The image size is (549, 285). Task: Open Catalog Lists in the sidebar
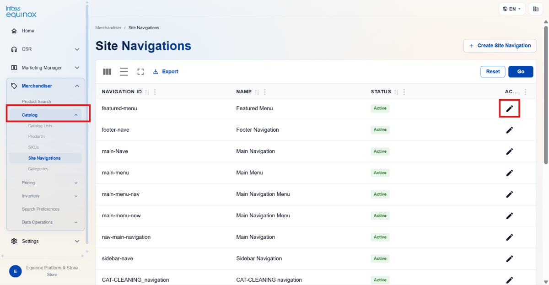[x=40, y=126]
